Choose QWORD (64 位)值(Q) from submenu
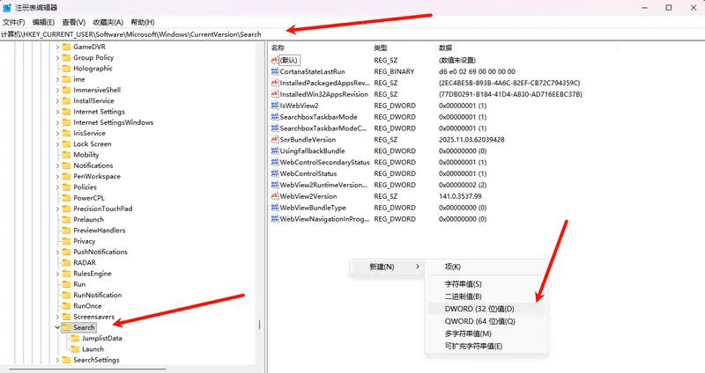This screenshot has width=705, height=373. pos(486,321)
